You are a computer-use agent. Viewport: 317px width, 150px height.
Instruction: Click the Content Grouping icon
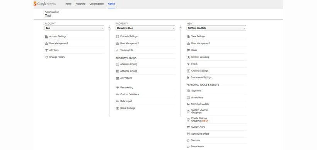click(x=188, y=57)
